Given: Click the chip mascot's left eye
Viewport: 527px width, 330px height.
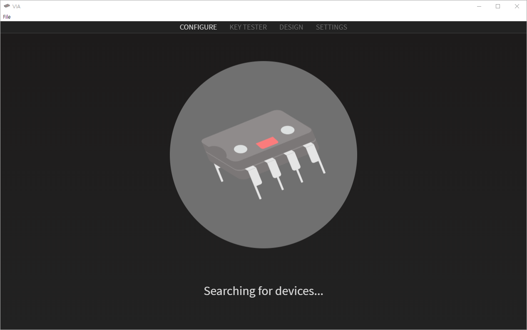Looking at the screenshot, I should [x=241, y=149].
